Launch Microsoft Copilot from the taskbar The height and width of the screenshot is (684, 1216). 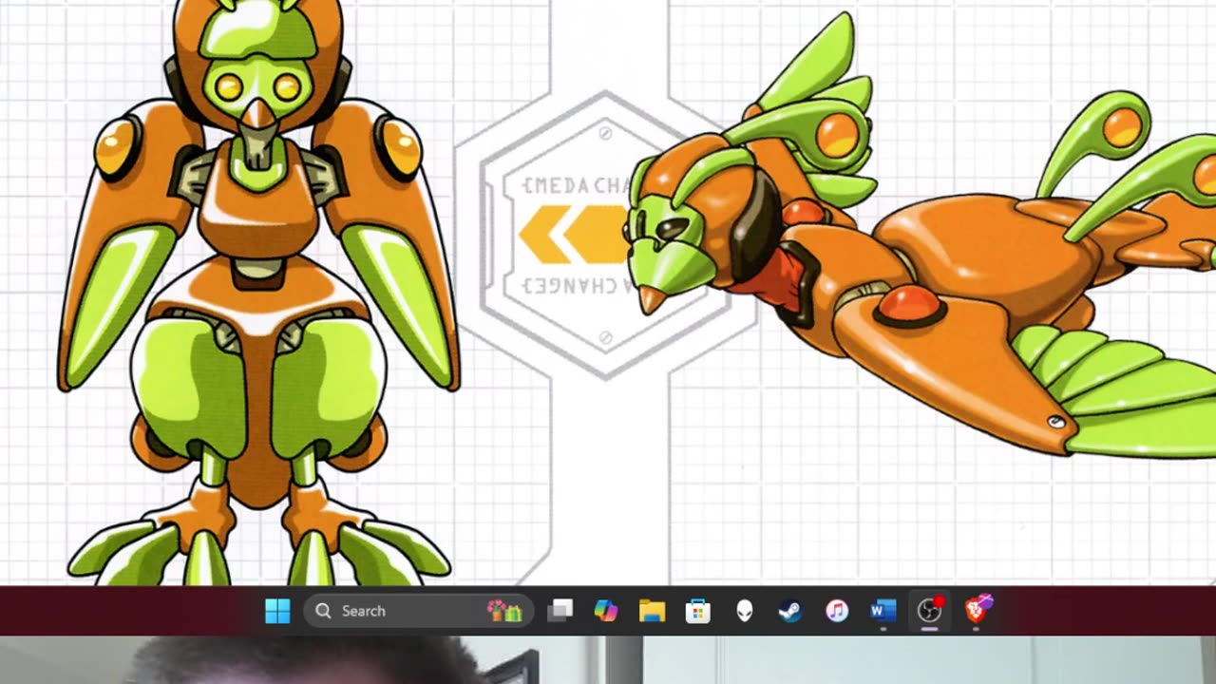tap(606, 611)
